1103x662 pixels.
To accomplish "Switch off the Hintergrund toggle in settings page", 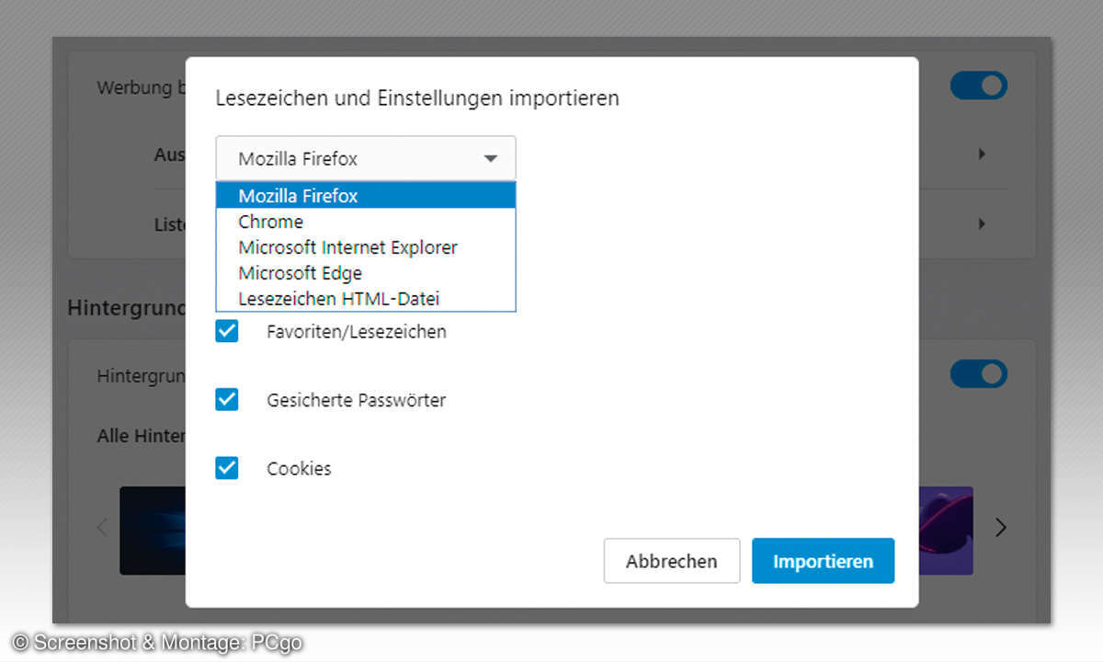I will pos(979,374).
